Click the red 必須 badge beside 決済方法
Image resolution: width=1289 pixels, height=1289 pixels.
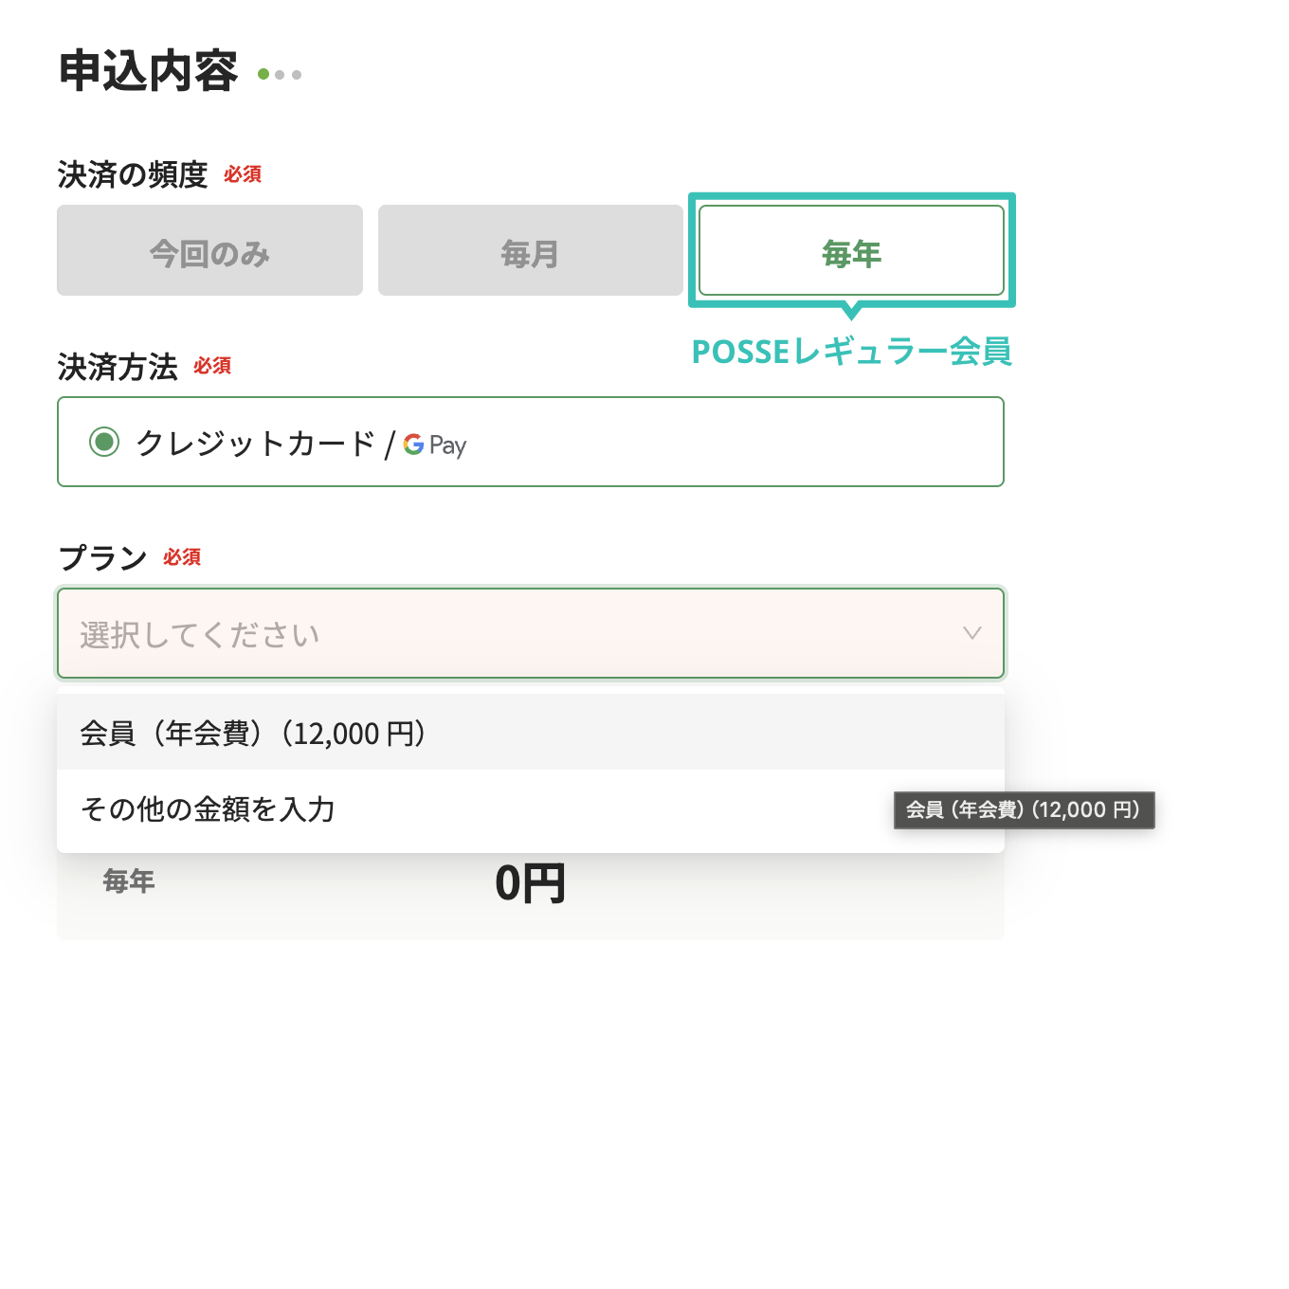pos(212,366)
